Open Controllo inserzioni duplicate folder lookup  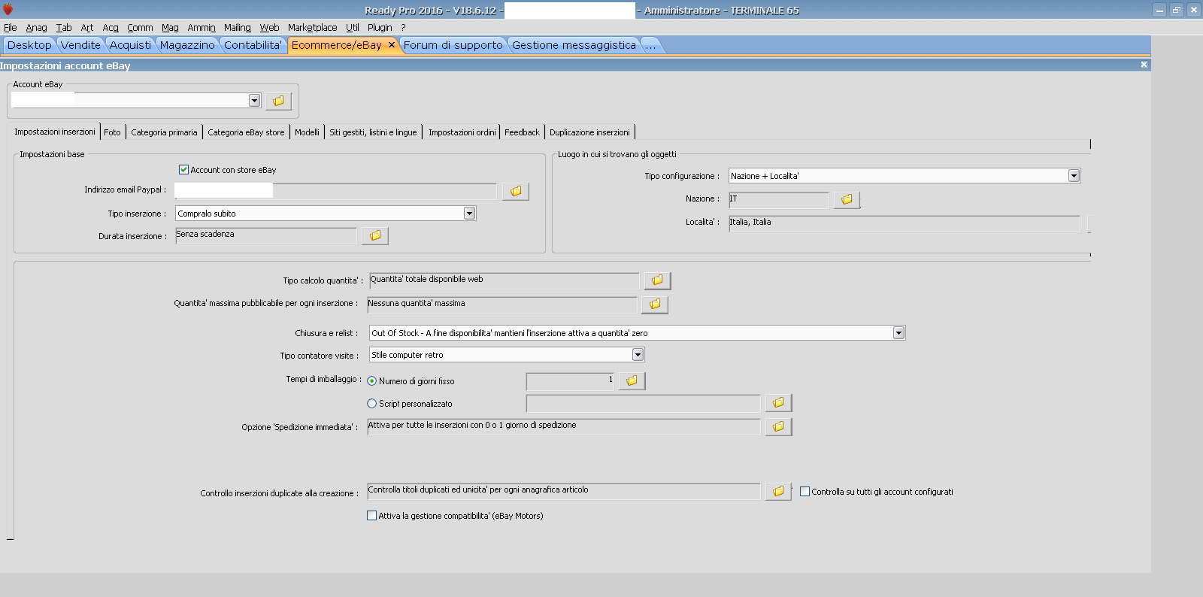tap(778, 491)
